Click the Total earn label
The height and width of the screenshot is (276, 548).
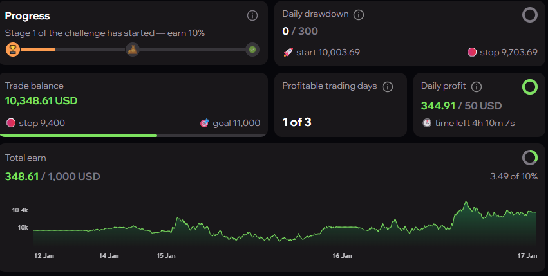click(x=26, y=158)
